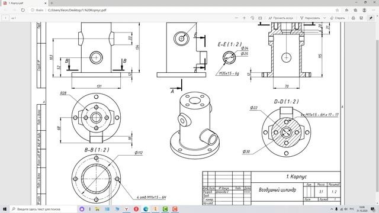Activate the 'Нарисовать' draw tool

click(x=310, y=18)
